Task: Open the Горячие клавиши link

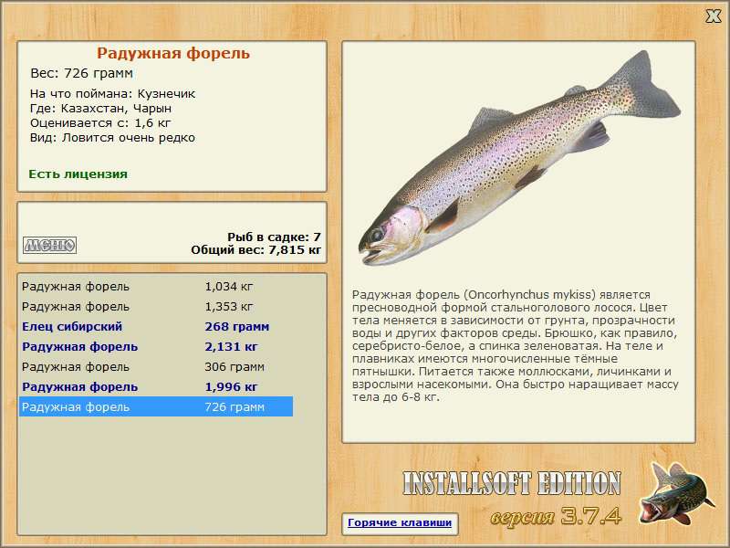Action: pyautogui.click(x=399, y=523)
